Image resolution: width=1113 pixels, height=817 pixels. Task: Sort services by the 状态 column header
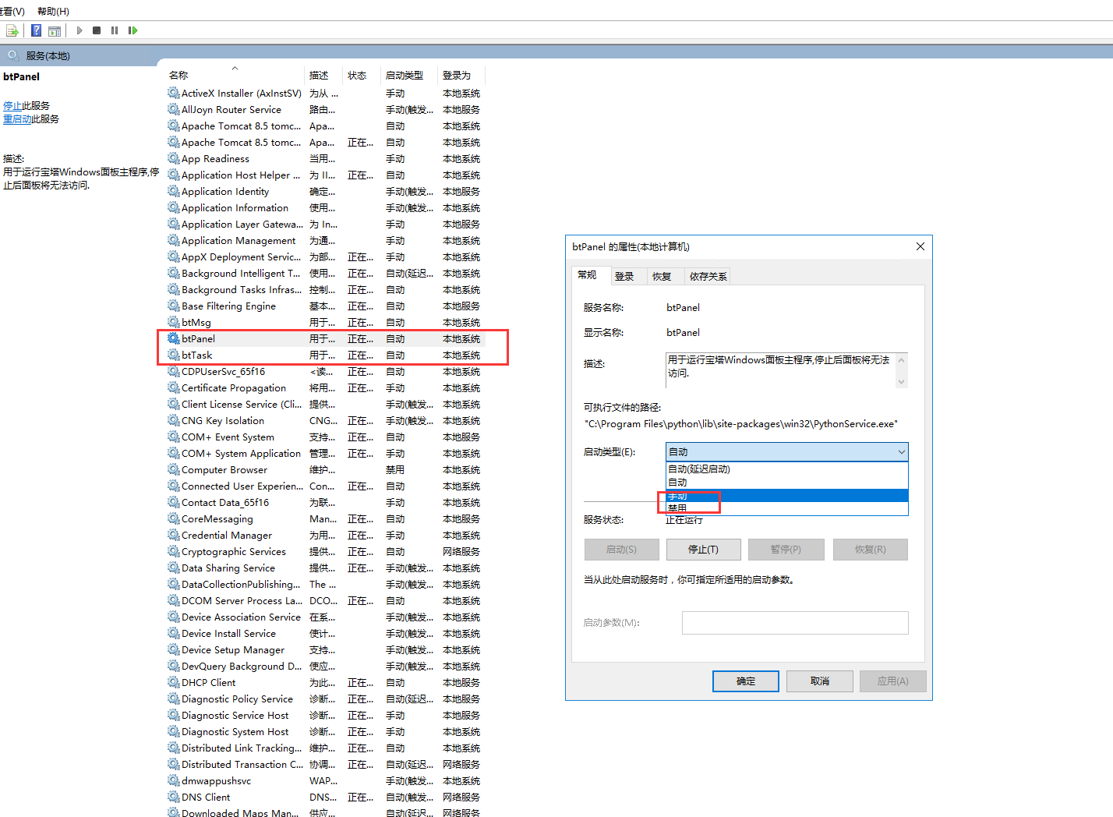click(x=362, y=76)
